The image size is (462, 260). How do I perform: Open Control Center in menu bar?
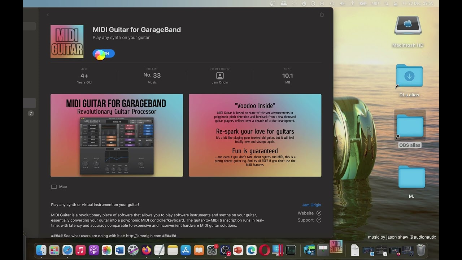coord(396,3)
